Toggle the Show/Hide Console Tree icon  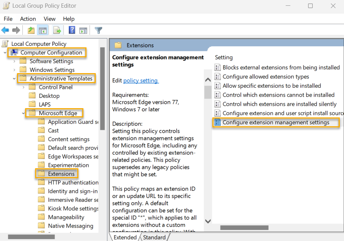(42, 30)
